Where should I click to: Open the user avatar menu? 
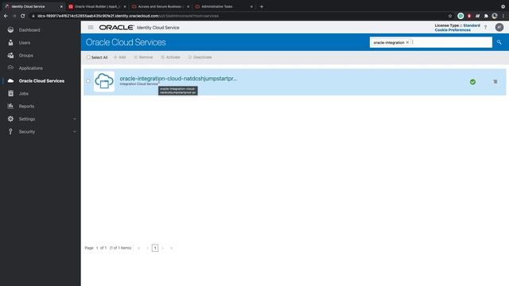click(x=499, y=27)
